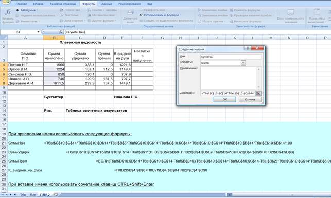Screen dimensions: 331x198
Task: Open the Page Layout tab
Action: pos(63,4)
